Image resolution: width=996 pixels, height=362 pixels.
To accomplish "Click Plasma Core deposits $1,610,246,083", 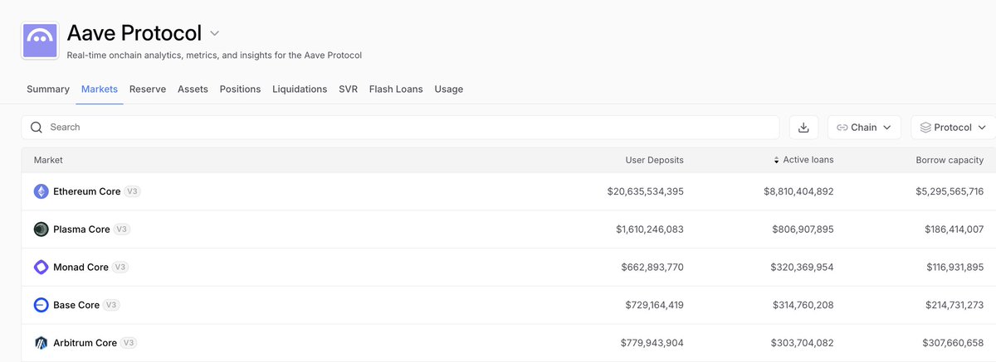I will [x=649, y=229].
